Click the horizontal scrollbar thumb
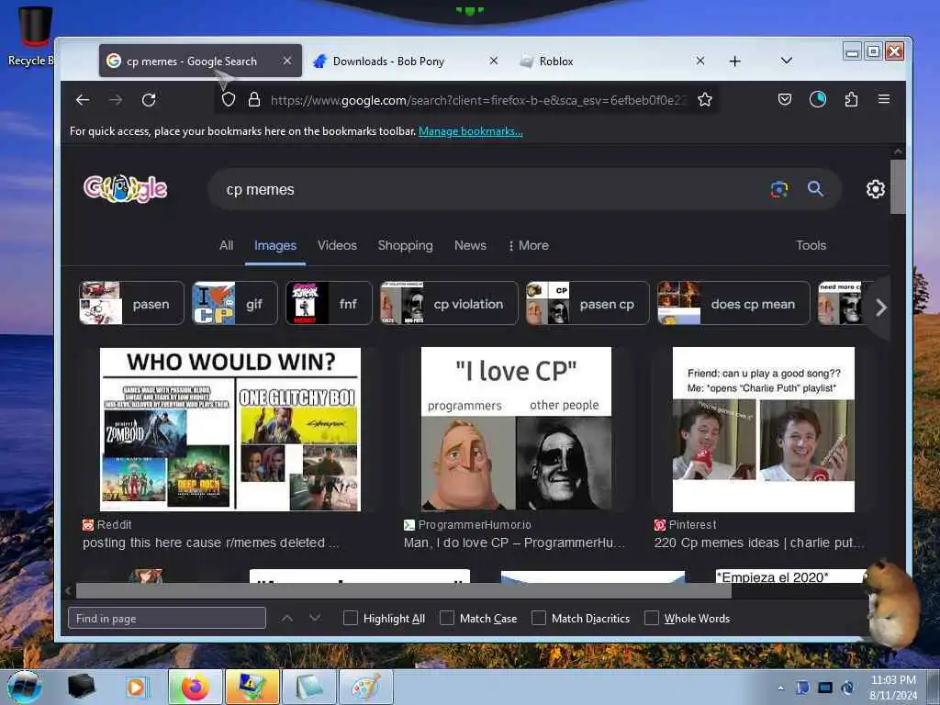 pos(404,590)
